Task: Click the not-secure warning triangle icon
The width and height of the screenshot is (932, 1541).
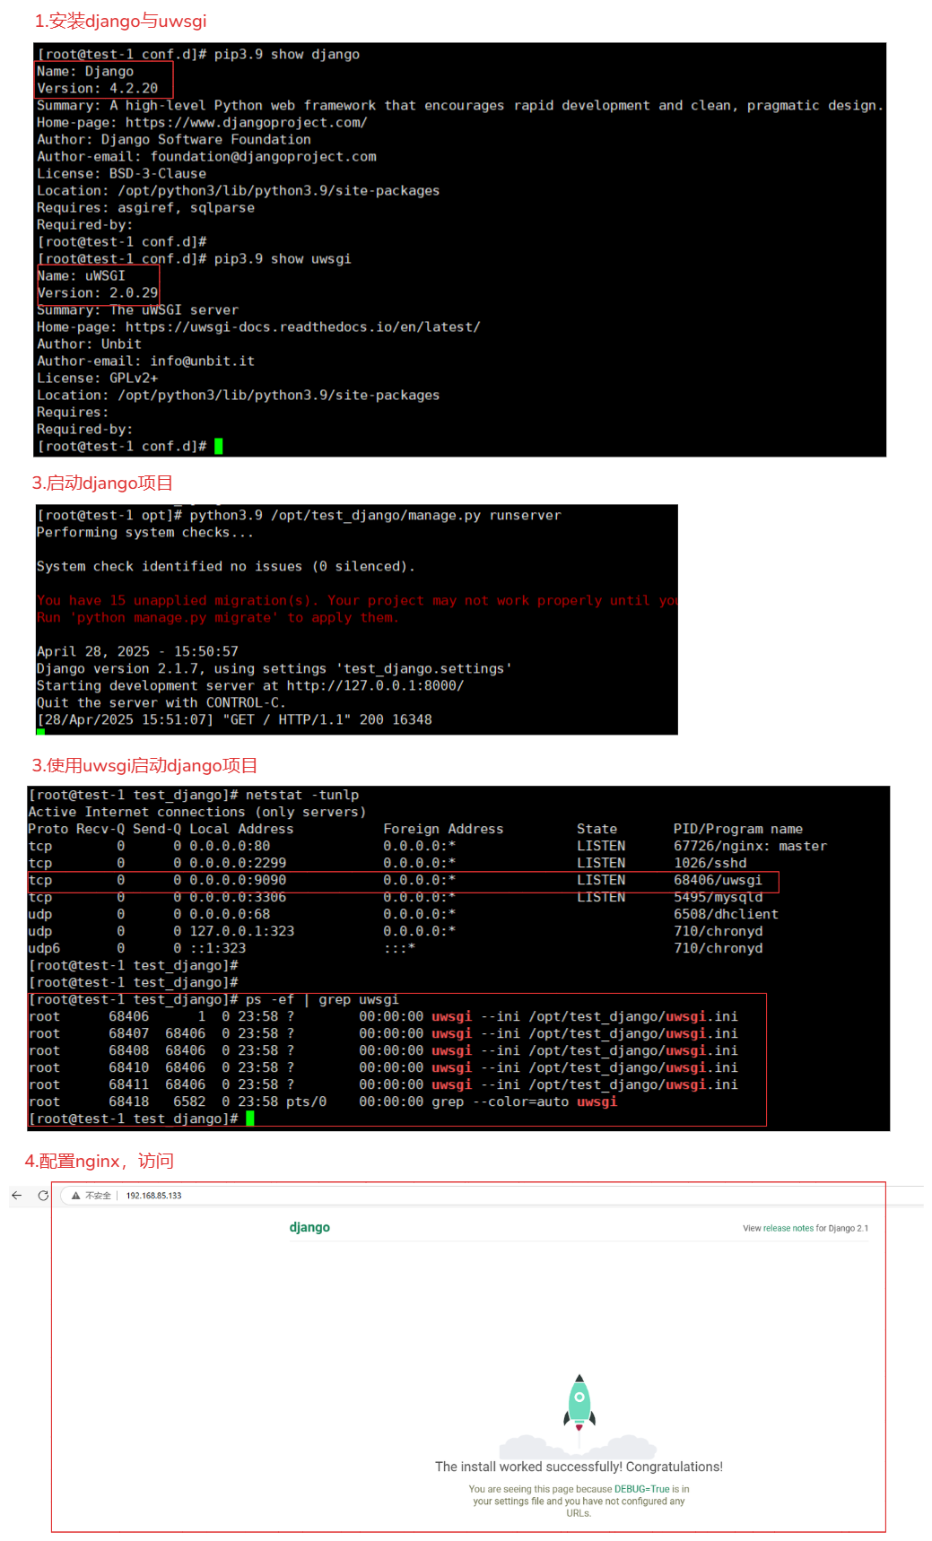Action: pyautogui.click(x=76, y=1196)
